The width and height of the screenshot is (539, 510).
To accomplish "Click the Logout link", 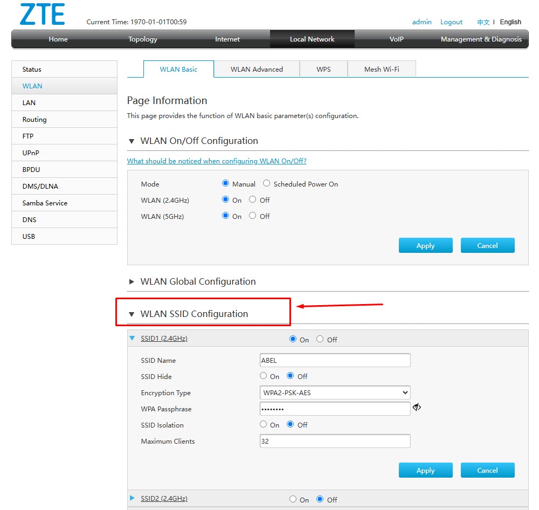I will click(451, 22).
